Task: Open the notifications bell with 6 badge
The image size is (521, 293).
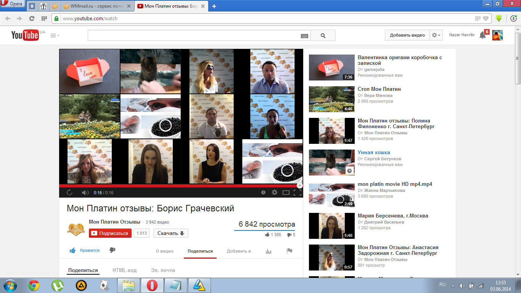Action: [x=484, y=35]
